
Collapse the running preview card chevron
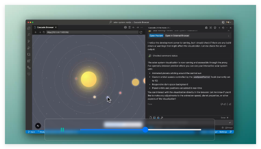pos(229,31)
